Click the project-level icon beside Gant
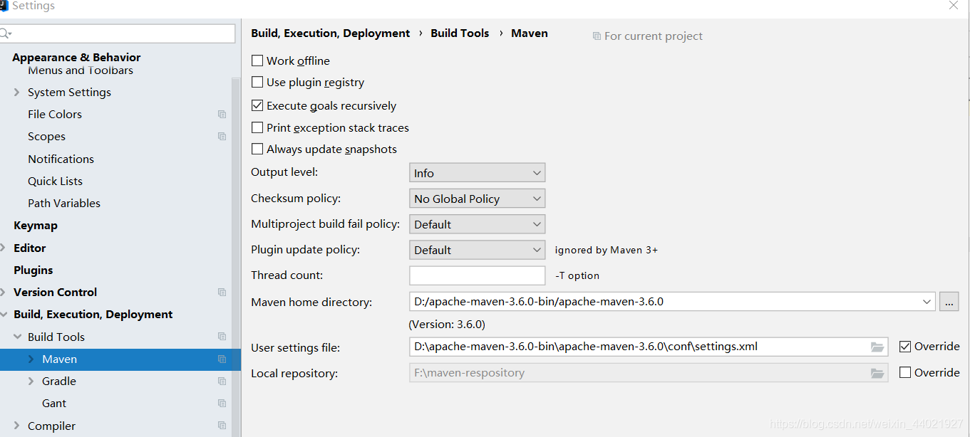Image resolution: width=970 pixels, height=437 pixels. point(222,403)
